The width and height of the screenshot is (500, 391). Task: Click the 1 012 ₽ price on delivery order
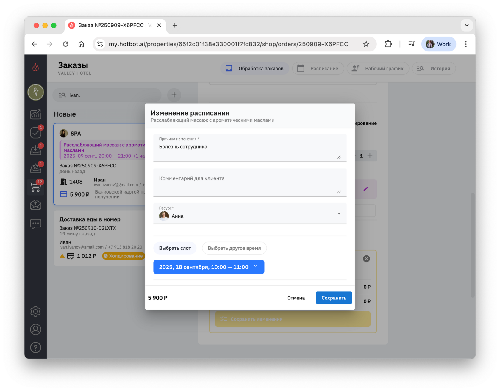pyautogui.click(x=87, y=256)
